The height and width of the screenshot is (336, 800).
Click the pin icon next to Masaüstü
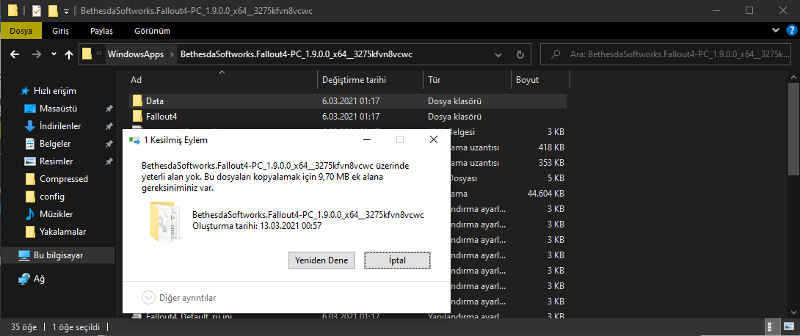pyautogui.click(x=109, y=109)
